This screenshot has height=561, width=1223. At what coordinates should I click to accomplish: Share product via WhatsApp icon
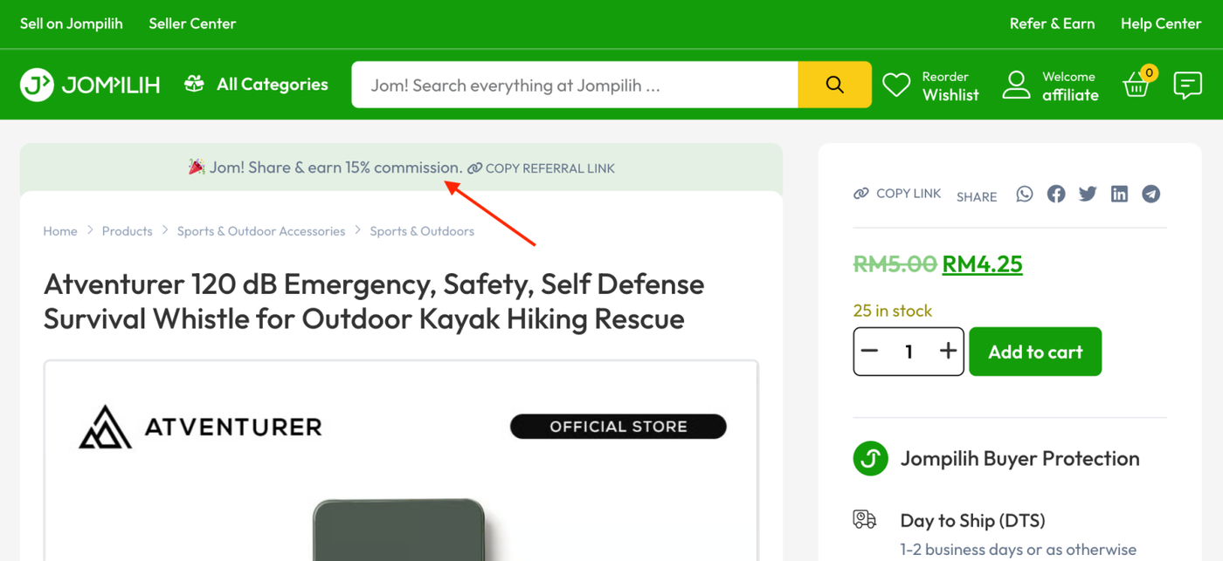point(1025,194)
